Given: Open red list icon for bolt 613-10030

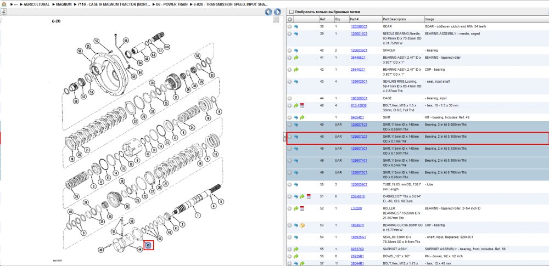Looking at the screenshot, I should pos(302,105).
